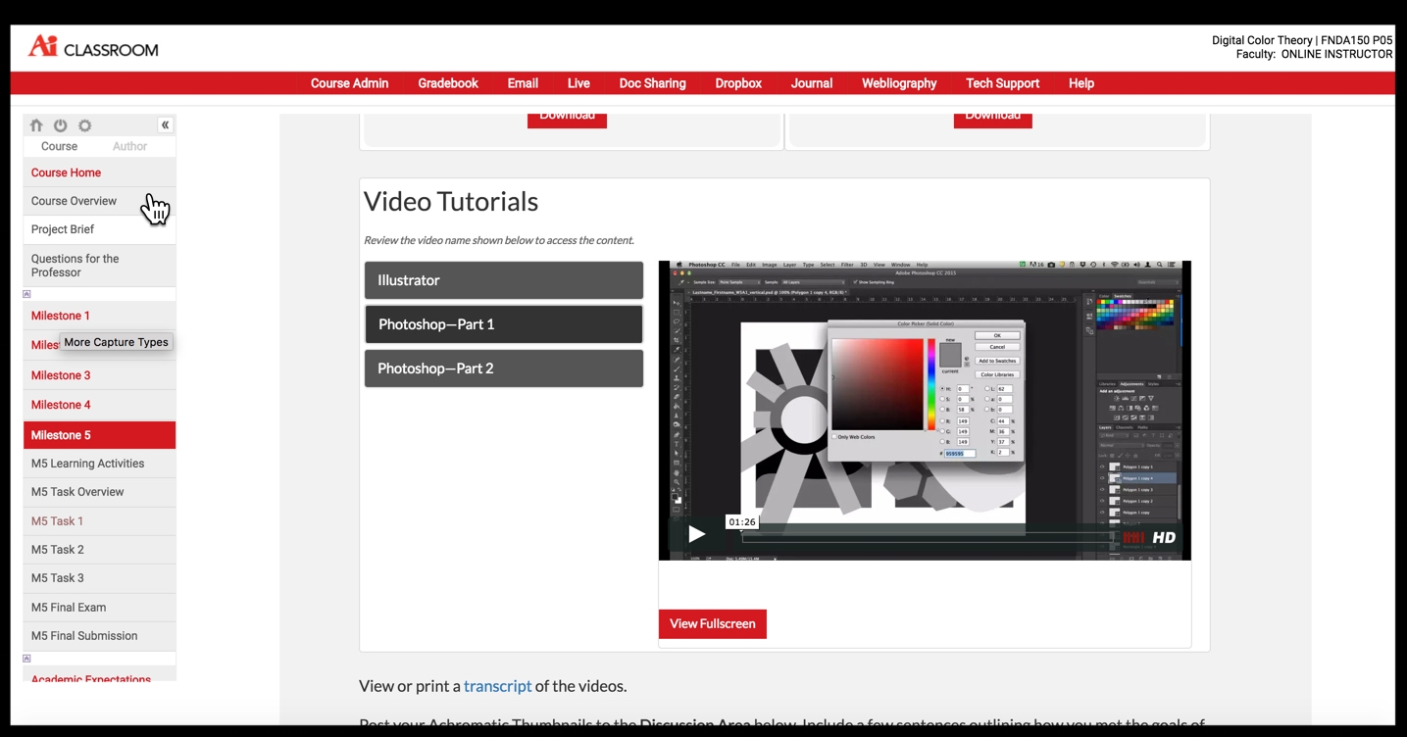
Task: Select Photoshop—Part 1 video tutorial
Action: tap(504, 324)
